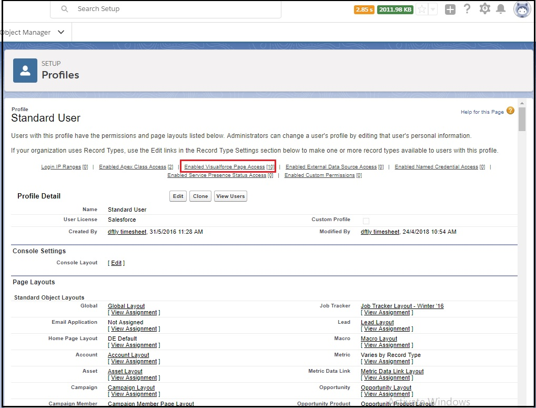Click View Assignment under Global Layout
Image resolution: width=536 pixels, height=408 pixels.
pos(134,313)
